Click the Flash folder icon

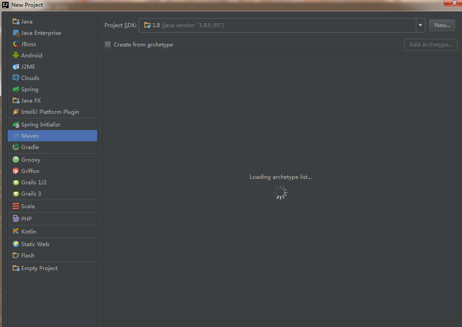click(x=16, y=255)
